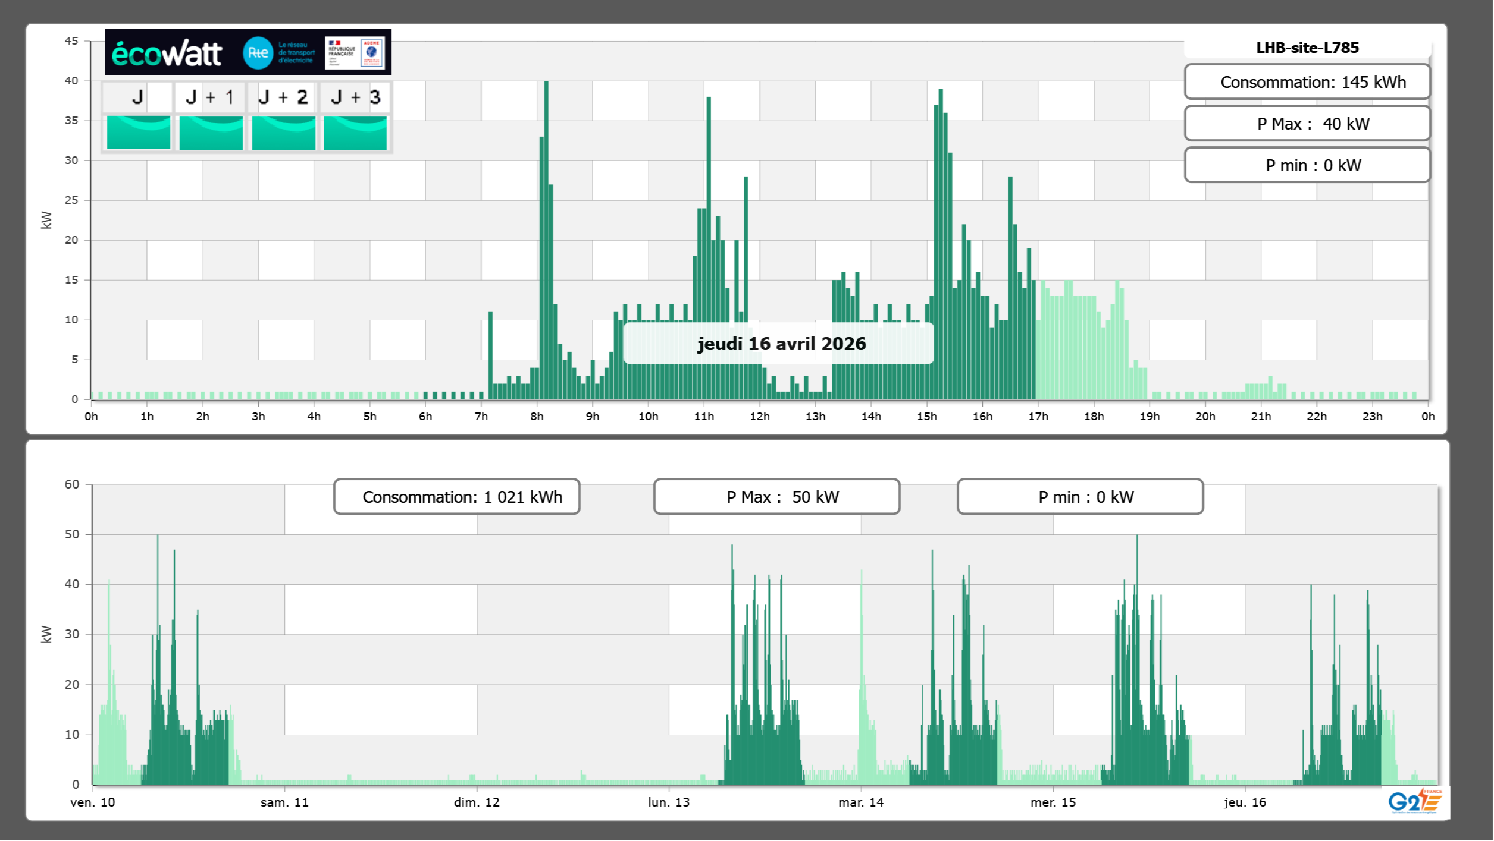Click the Consommation: 1 021 kWh box
Screen dimensions: 1494x841
pos(457,497)
